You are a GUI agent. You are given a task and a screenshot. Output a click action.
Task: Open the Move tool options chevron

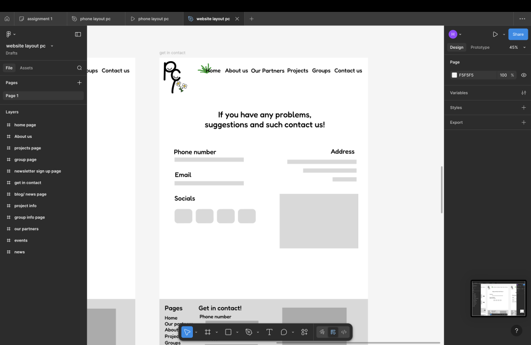(196, 332)
